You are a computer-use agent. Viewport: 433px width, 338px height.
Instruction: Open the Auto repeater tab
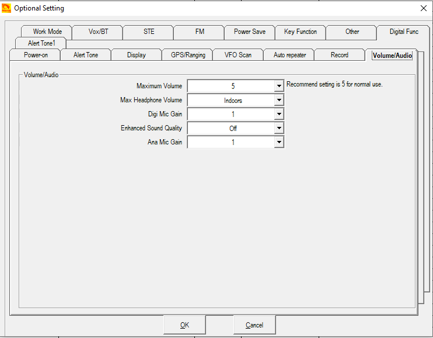point(289,55)
